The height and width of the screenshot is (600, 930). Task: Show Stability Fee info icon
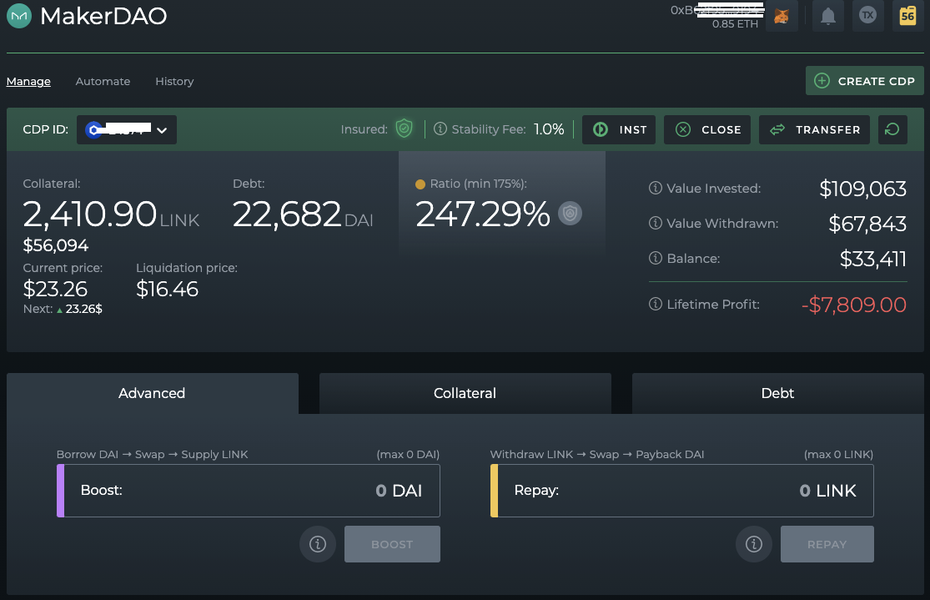(x=440, y=129)
